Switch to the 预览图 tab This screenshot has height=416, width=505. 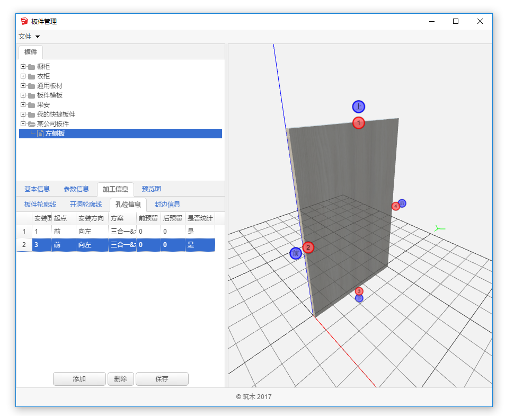point(151,189)
